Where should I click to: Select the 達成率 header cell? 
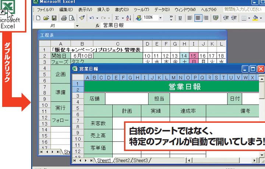tap(188, 111)
